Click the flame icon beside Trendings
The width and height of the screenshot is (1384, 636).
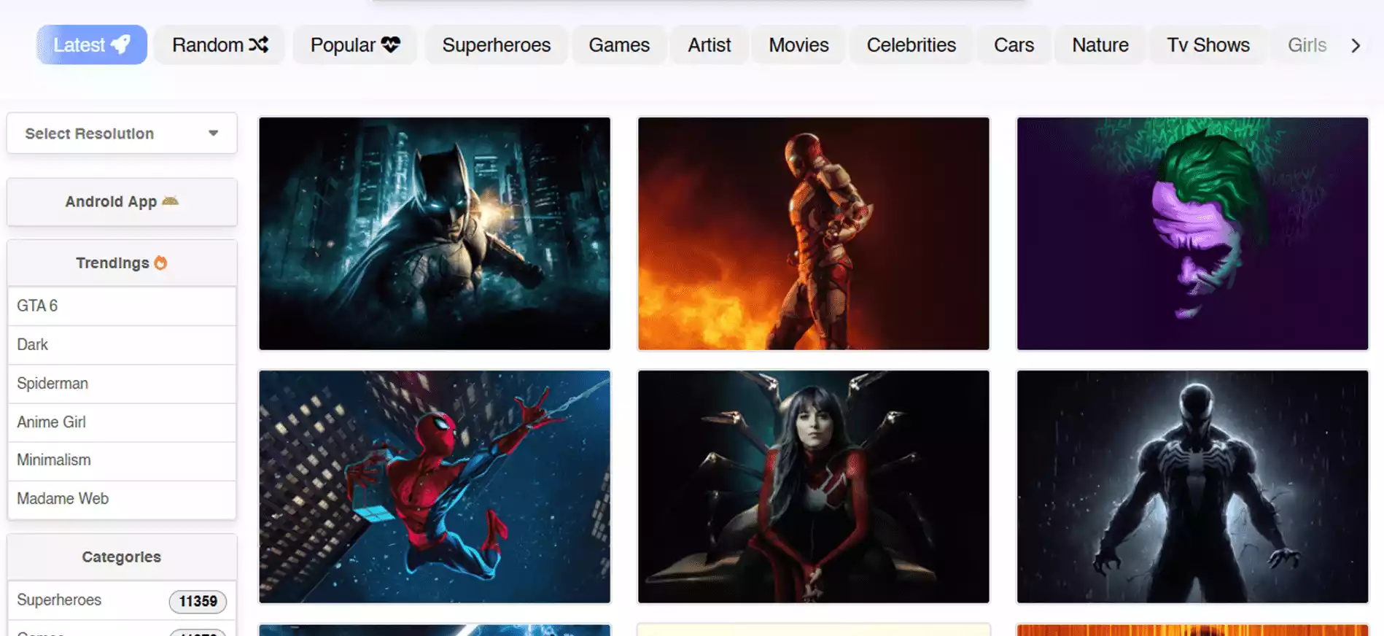tap(160, 263)
